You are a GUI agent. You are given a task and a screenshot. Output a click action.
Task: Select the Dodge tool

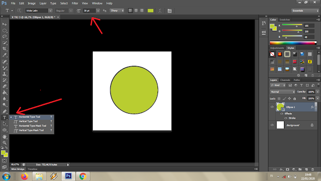click(x=5, y=105)
